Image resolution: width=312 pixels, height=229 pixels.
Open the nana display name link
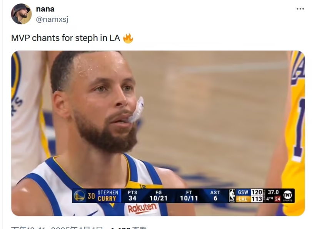pos(45,9)
